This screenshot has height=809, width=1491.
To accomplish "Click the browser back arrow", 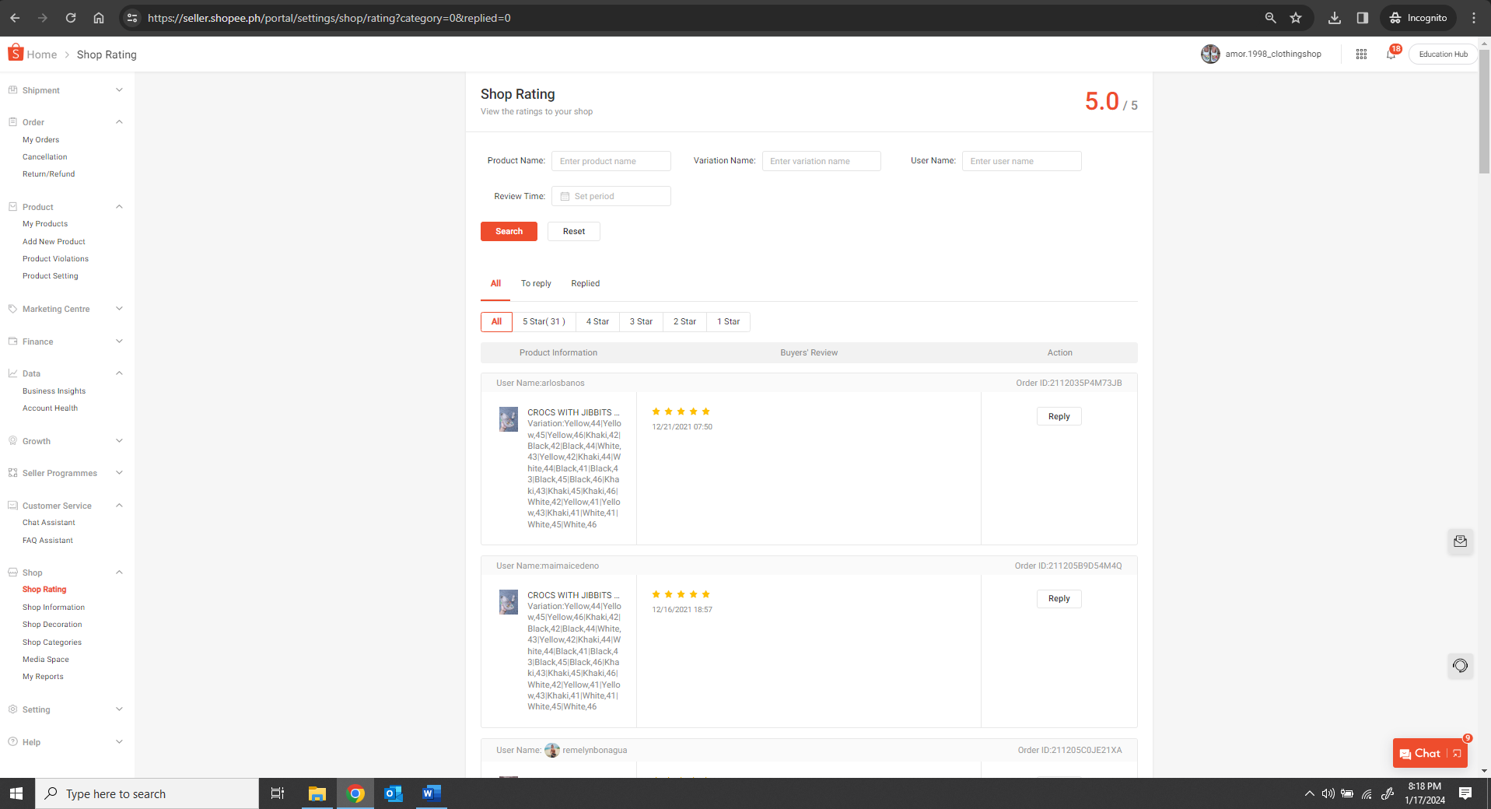I will (x=15, y=18).
